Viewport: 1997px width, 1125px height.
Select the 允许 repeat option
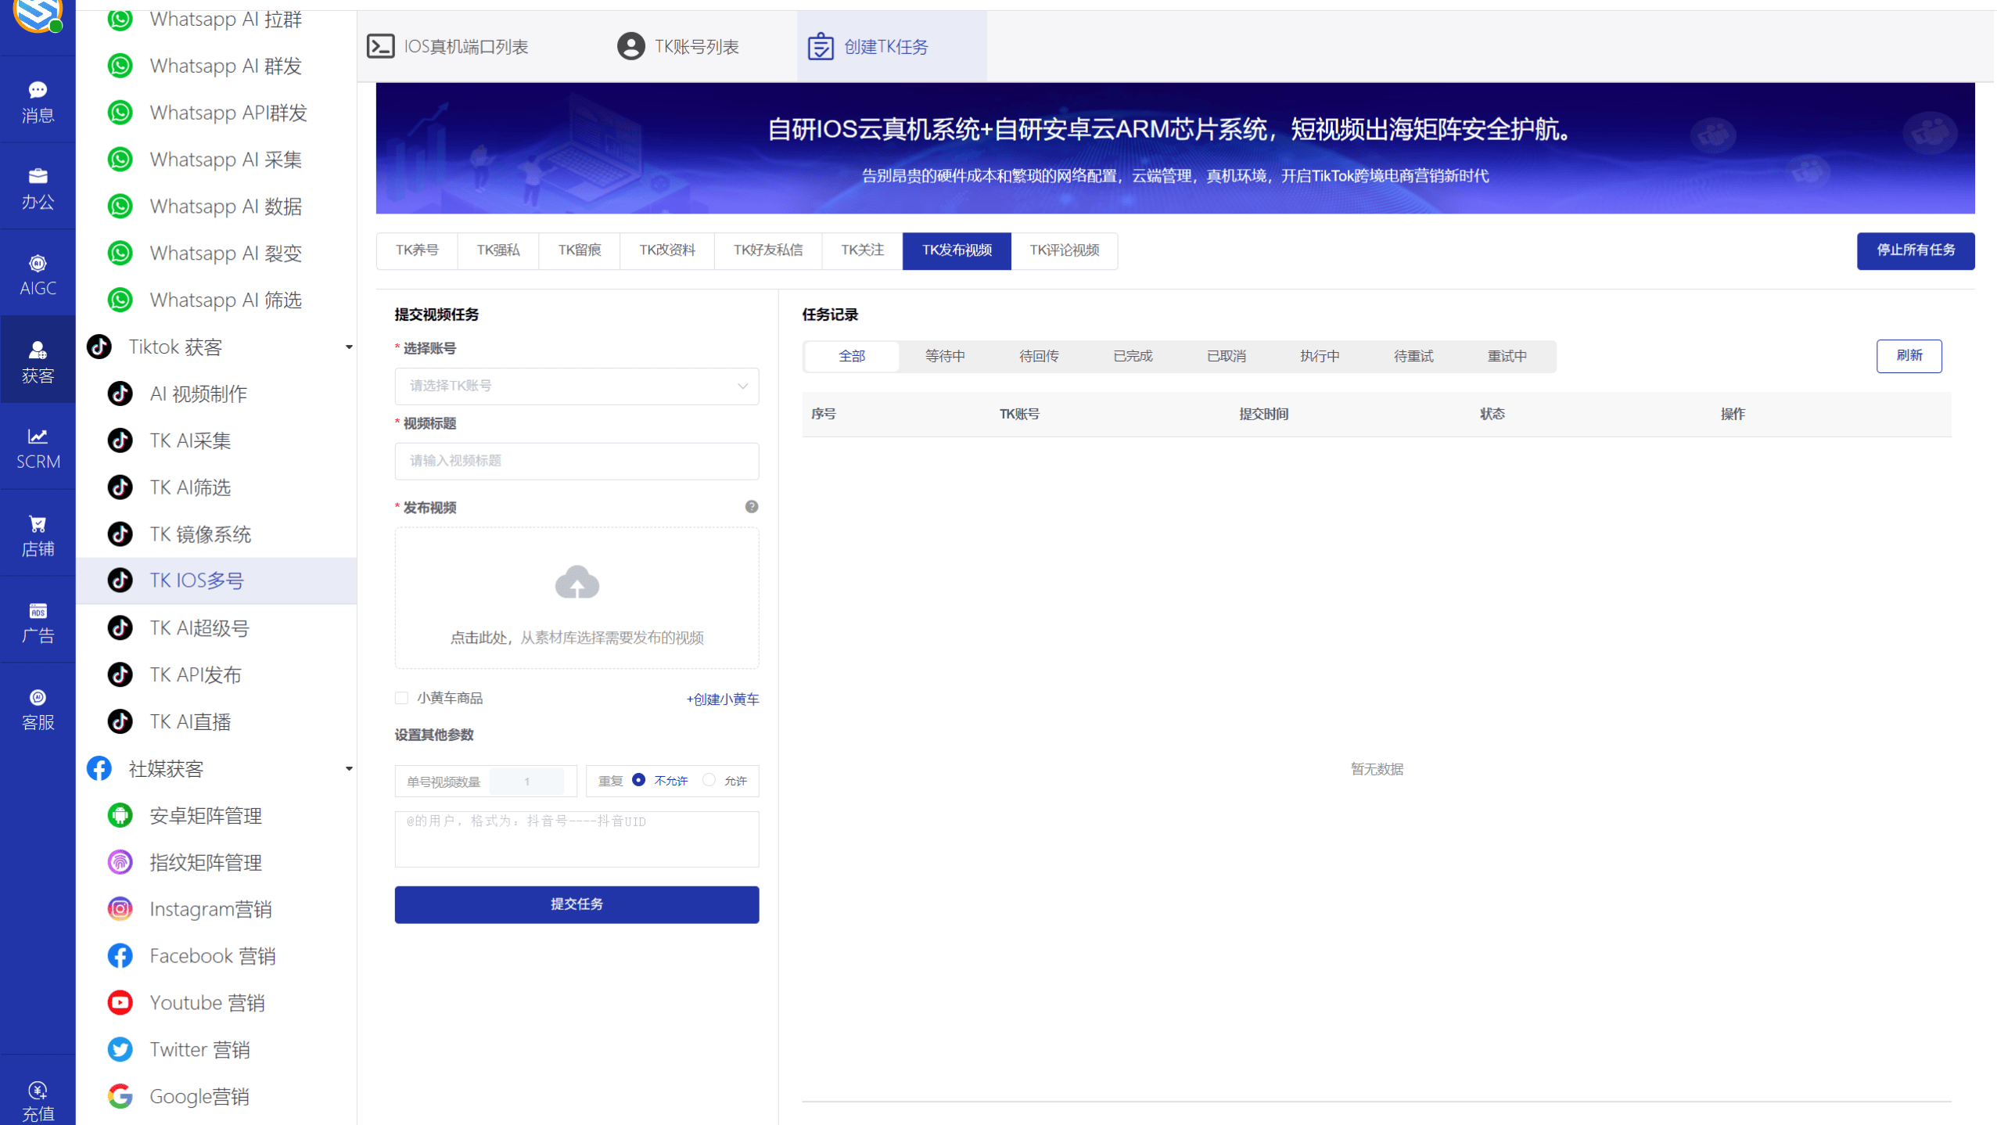tap(709, 780)
